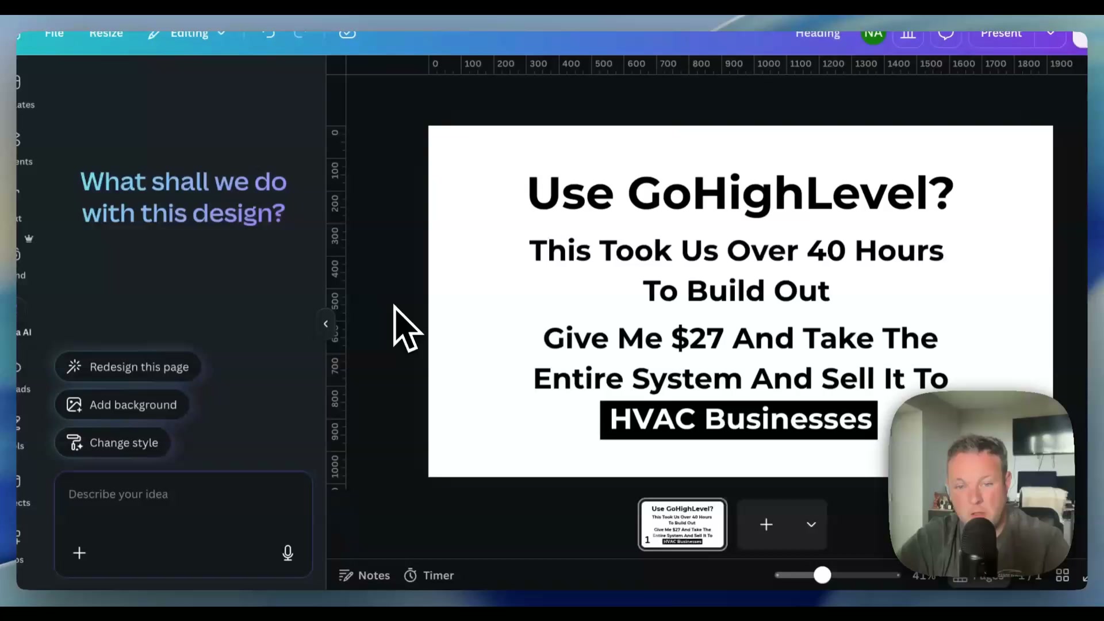Click the Heading label in top bar
Screen dimensions: 1104x621
818,34
